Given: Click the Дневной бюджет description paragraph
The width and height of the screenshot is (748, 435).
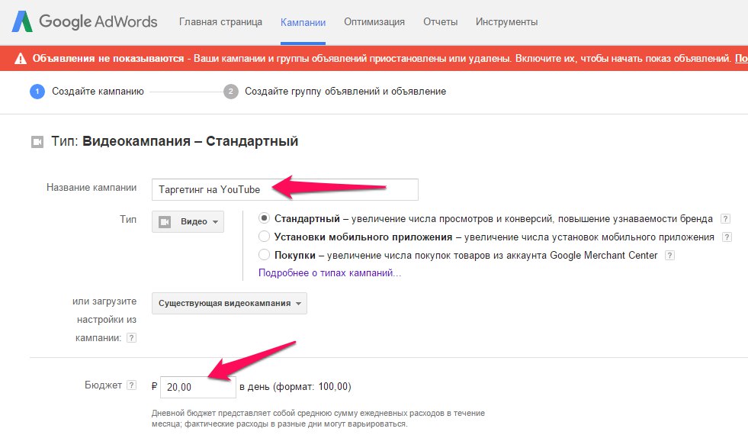Looking at the screenshot, I should click(318, 418).
